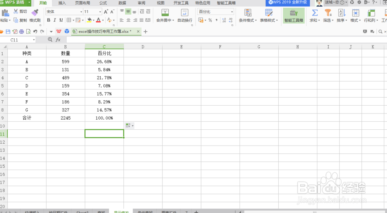
Task: Open the fill color dropdown arrow
Action: [94, 20]
